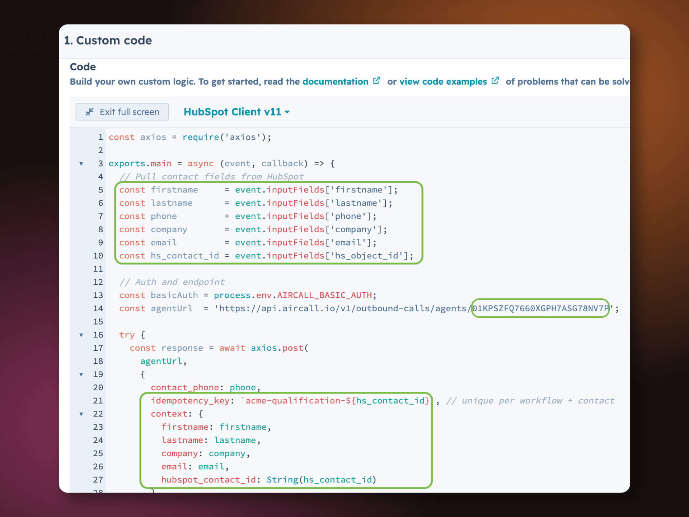Click the agent ID 01KPSZFQ7660XGPH7ASG78NV7P

coord(540,308)
